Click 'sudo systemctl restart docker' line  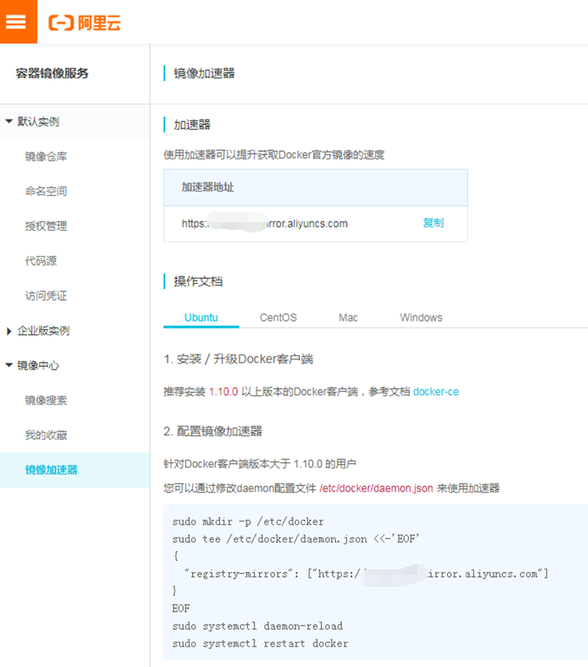(x=260, y=643)
